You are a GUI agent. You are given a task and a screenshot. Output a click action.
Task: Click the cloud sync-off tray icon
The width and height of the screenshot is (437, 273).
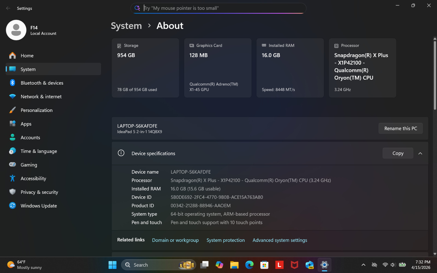point(374,265)
